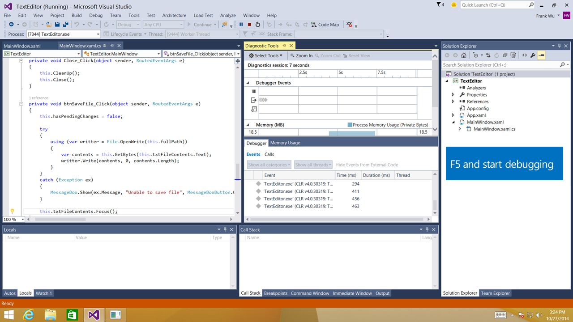Click Find in Files toolbar icon

(225, 25)
